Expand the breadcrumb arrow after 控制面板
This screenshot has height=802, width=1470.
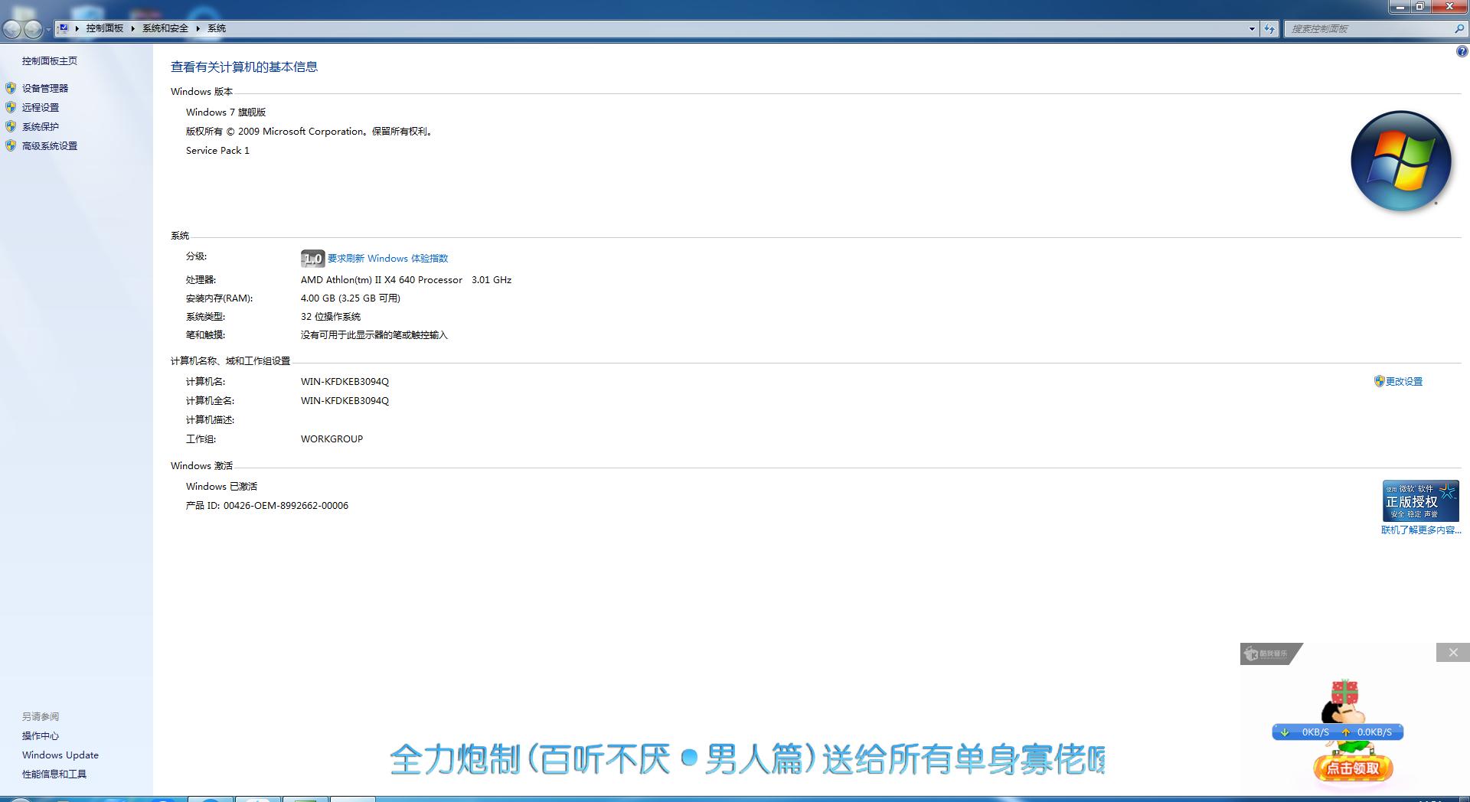point(133,28)
